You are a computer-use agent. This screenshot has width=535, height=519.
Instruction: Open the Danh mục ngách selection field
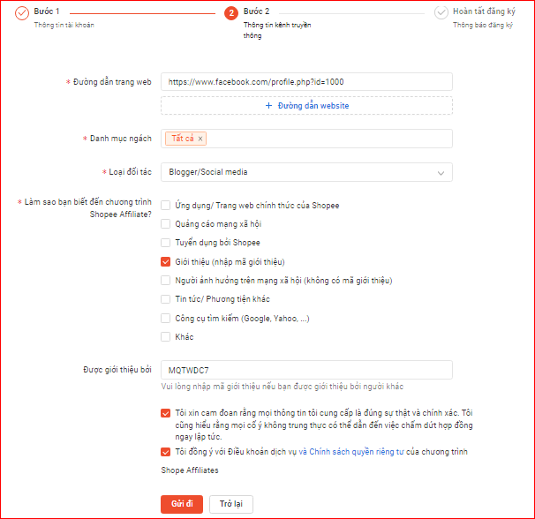coord(327,139)
